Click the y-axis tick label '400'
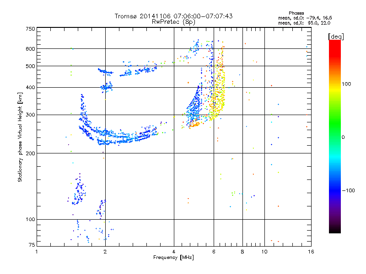 pyautogui.click(x=30, y=88)
